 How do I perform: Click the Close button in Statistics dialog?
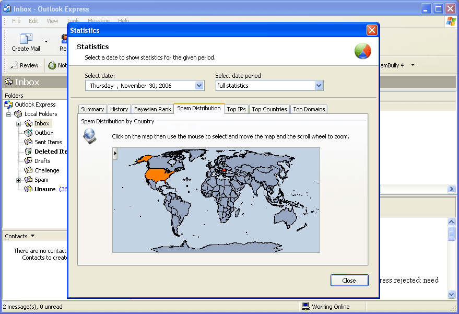(x=349, y=281)
